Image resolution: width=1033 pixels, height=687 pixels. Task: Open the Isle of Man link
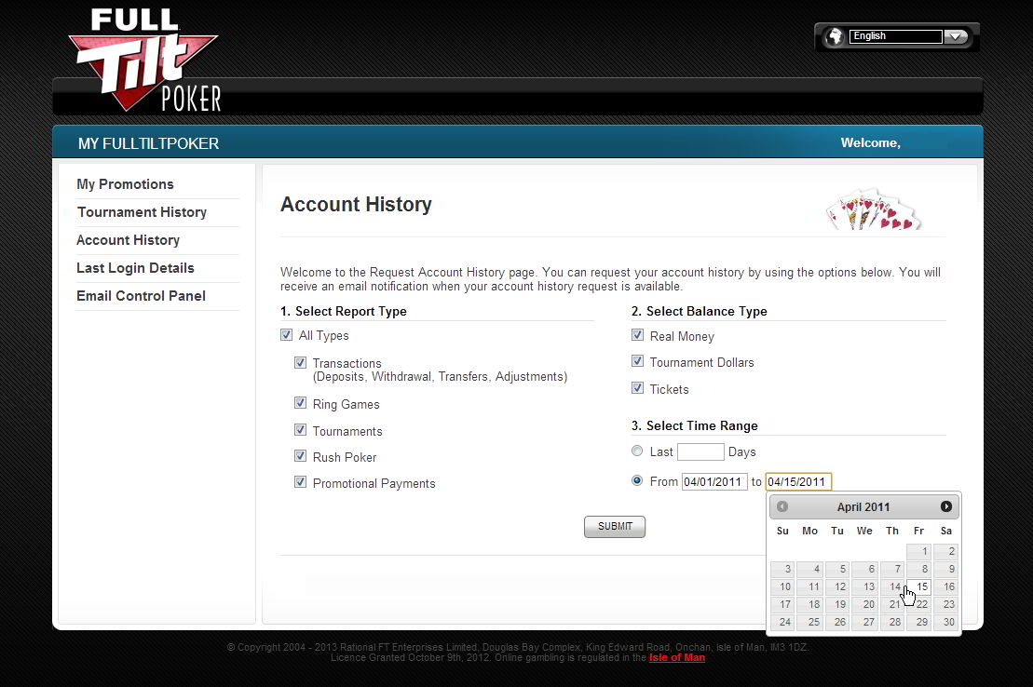click(676, 657)
